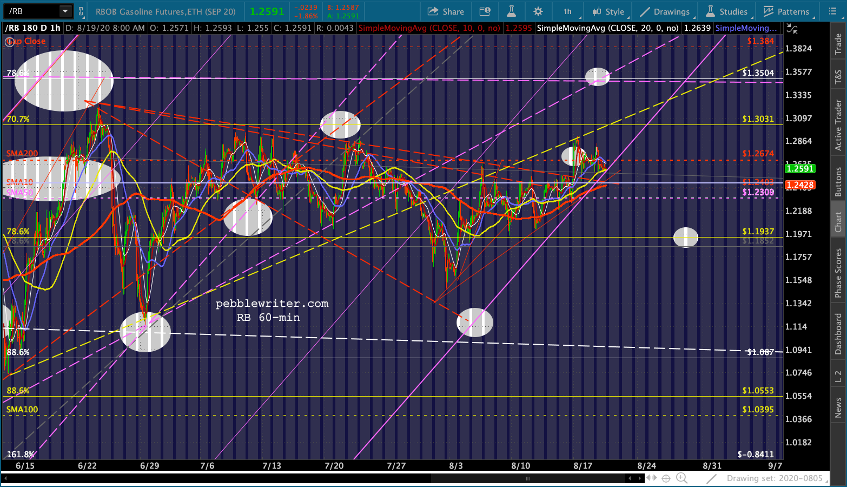
Task: Select the Trade side tab
Action: pyautogui.click(x=838, y=44)
